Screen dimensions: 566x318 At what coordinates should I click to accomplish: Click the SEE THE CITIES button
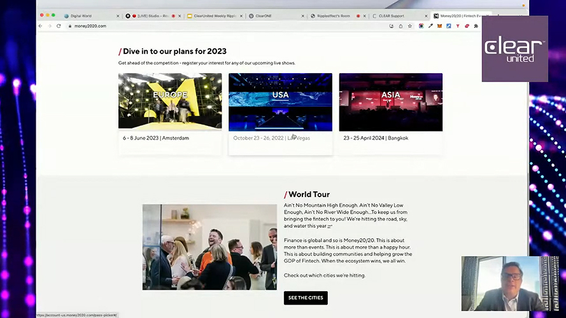306,298
